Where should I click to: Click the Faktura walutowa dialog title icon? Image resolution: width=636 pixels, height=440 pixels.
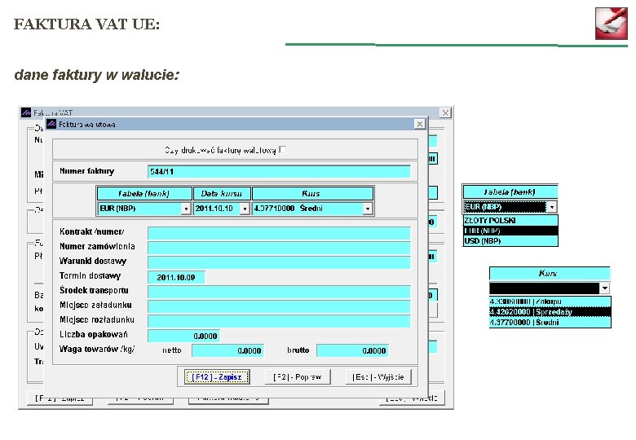51,124
